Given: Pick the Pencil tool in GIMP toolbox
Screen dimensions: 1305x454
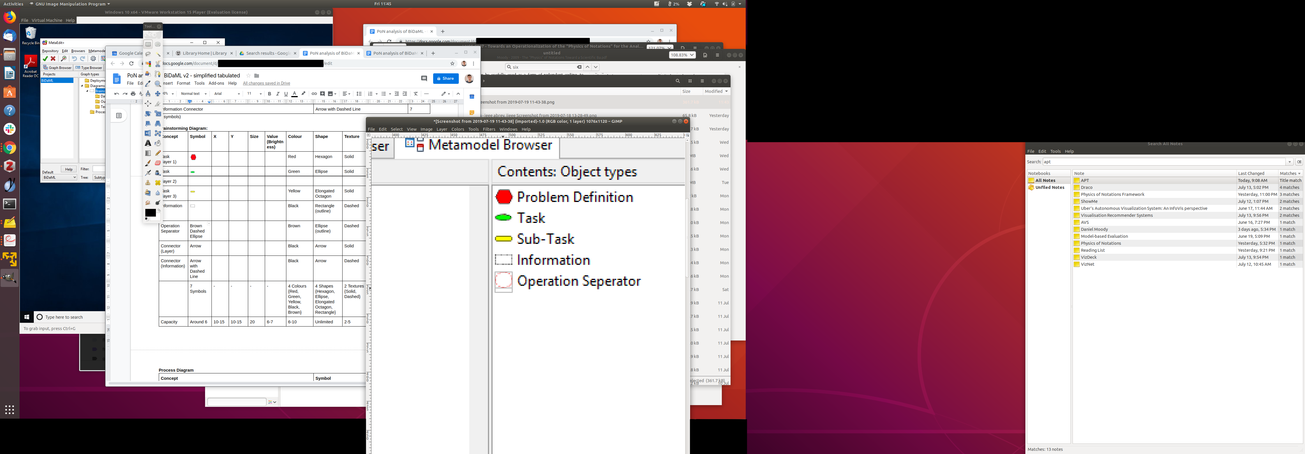Looking at the screenshot, I should [x=158, y=153].
